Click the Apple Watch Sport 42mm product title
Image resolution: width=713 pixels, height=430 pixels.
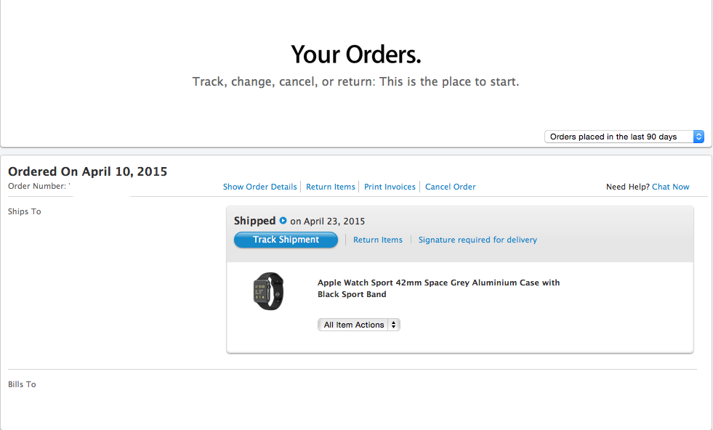click(x=438, y=288)
